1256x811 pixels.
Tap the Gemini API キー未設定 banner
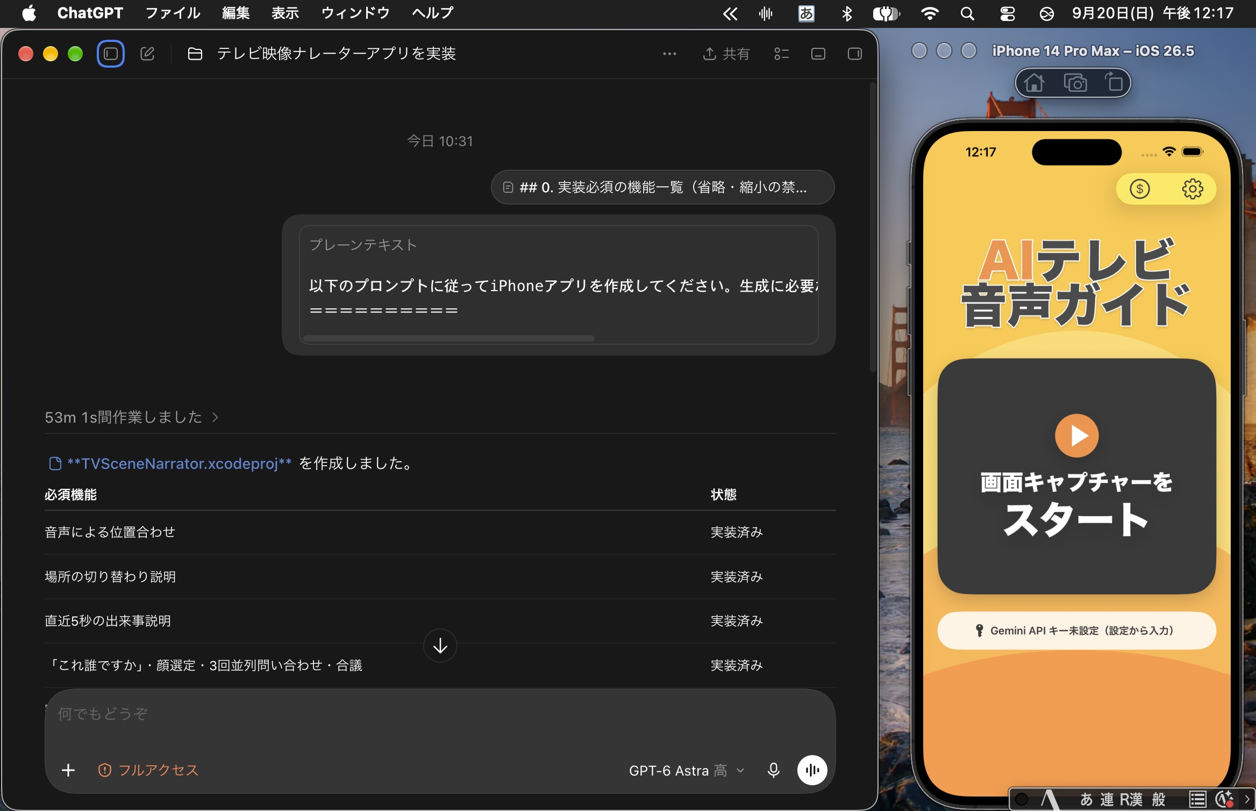pyautogui.click(x=1076, y=631)
